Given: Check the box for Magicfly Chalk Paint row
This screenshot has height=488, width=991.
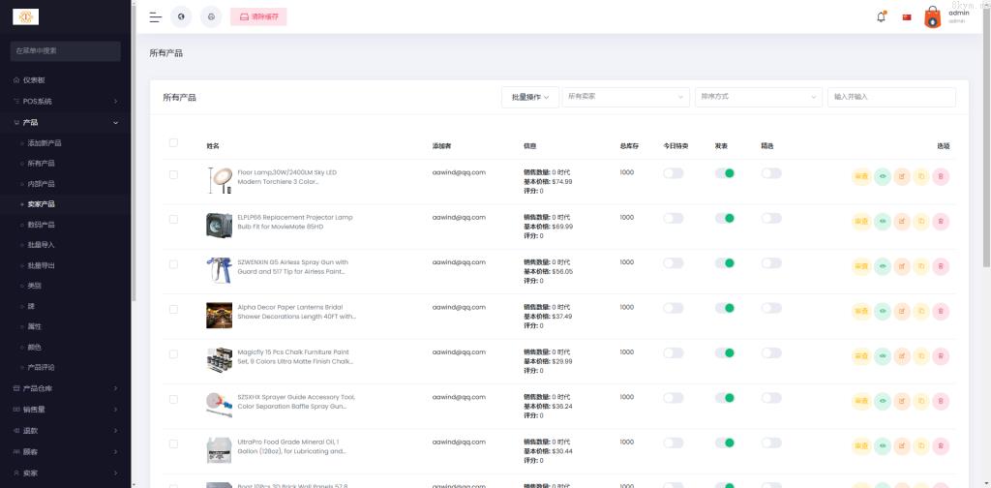Looking at the screenshot, I should pos(173,354).
